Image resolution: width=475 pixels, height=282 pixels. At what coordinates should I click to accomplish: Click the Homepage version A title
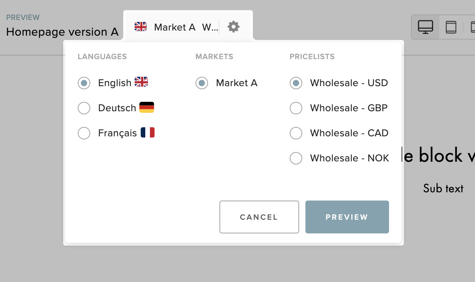62,32
